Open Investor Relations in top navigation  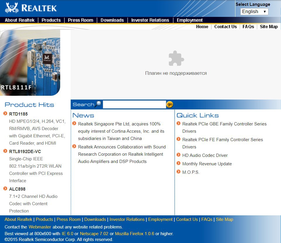click(x=150, y=20)
